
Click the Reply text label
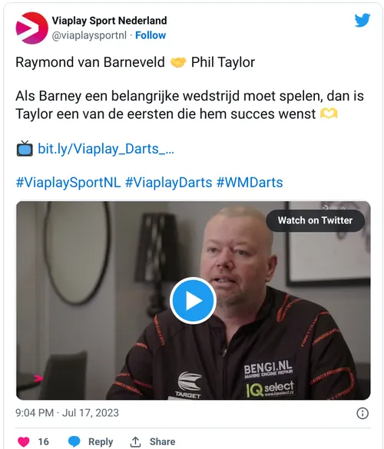click(101, 441)
